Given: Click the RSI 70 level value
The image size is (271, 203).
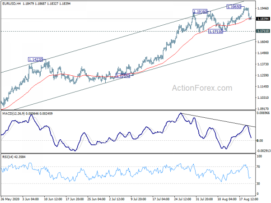Looking at the screenshot, I should click(x=258, y=167).
